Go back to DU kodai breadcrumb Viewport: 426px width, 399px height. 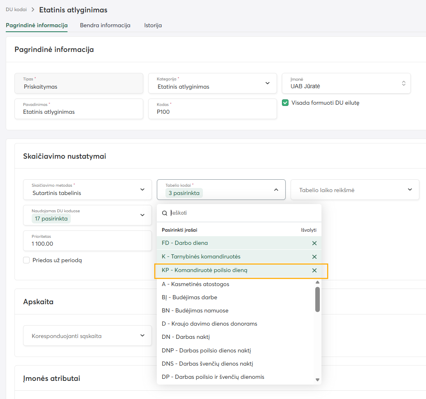[16, 9]
